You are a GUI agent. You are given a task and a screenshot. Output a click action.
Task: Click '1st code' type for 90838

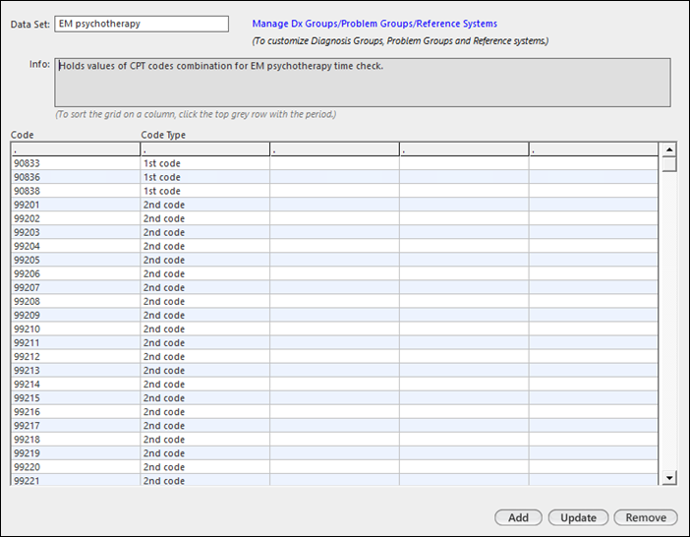pyautogui.click(x=205, y=191)
